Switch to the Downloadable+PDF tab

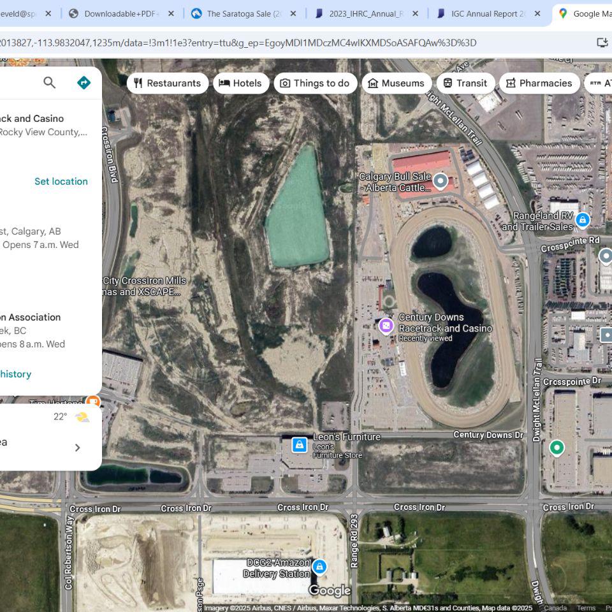[x=121, y=13]
